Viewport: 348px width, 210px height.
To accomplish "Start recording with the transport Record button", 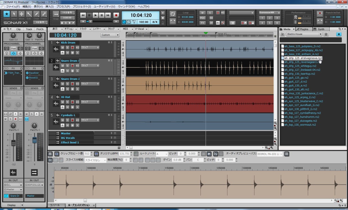I will point(116,15).
